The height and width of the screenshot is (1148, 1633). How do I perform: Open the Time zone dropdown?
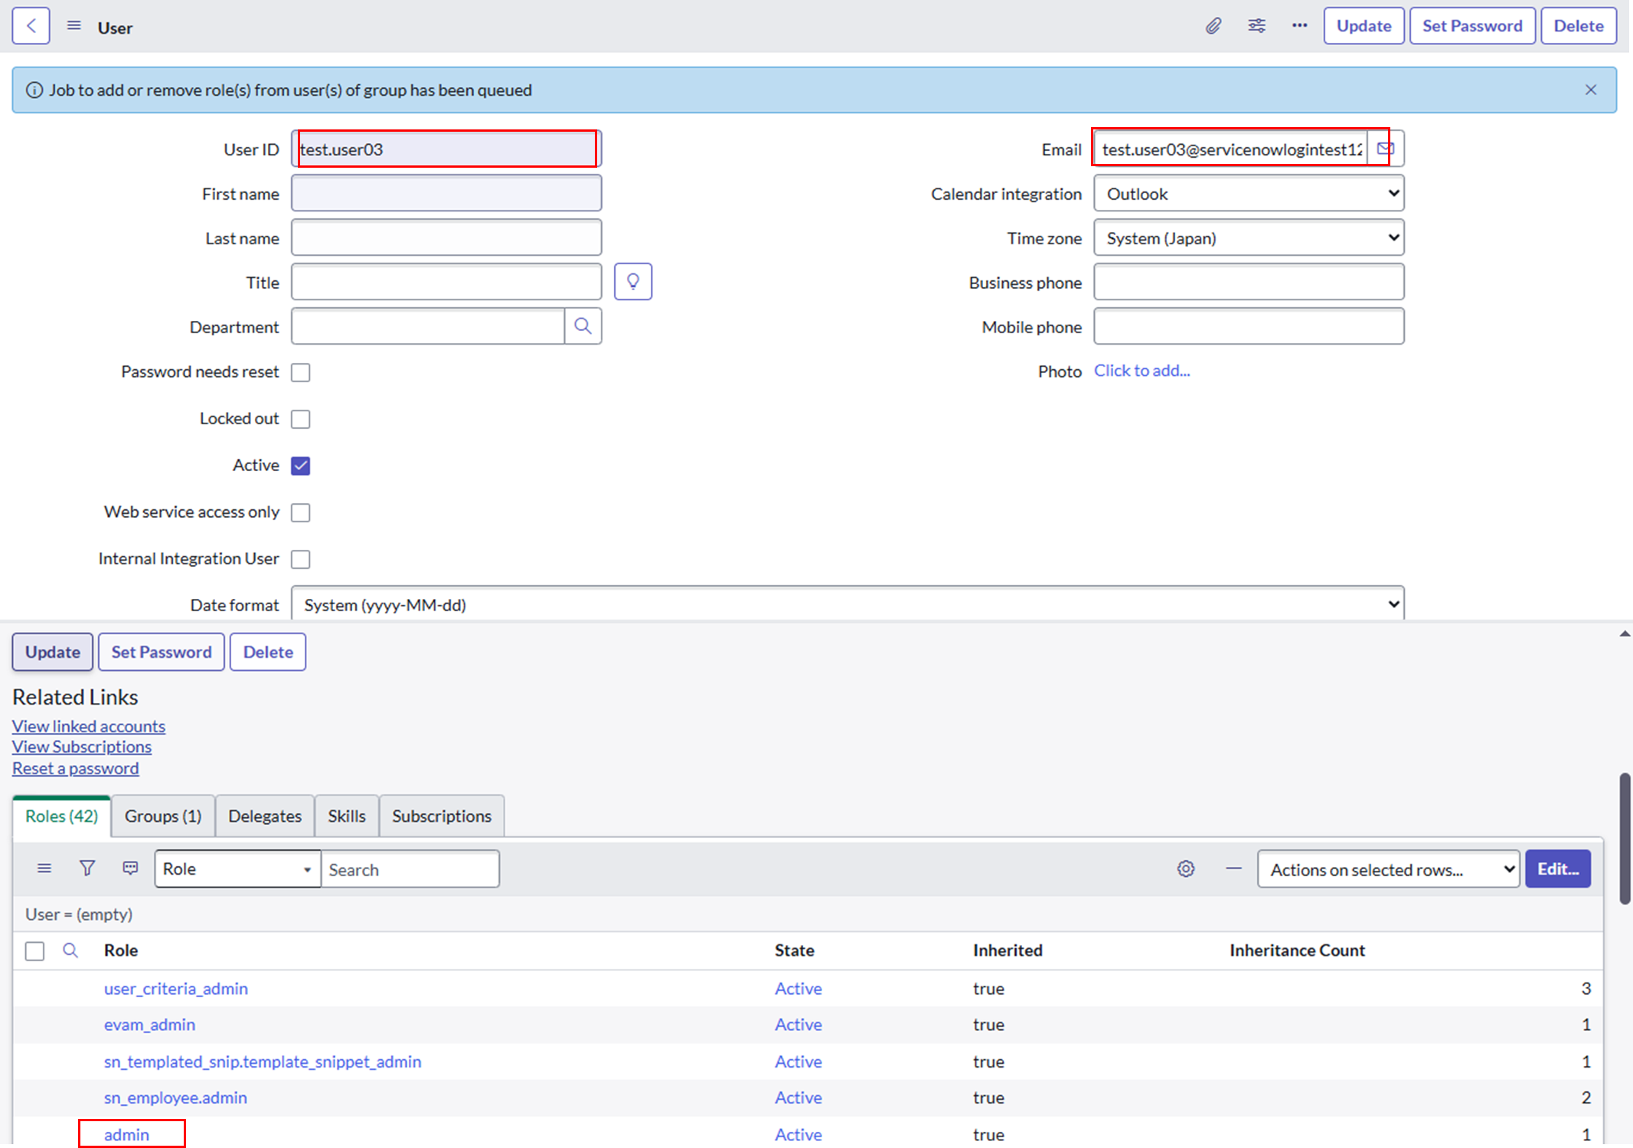point(1248,237)
